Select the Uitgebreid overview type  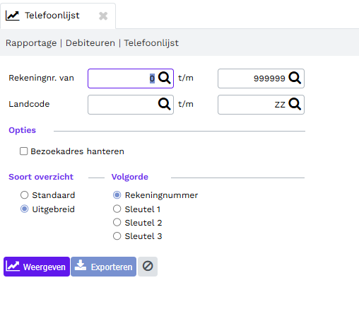pyautogui.click(x=24, y=209)
